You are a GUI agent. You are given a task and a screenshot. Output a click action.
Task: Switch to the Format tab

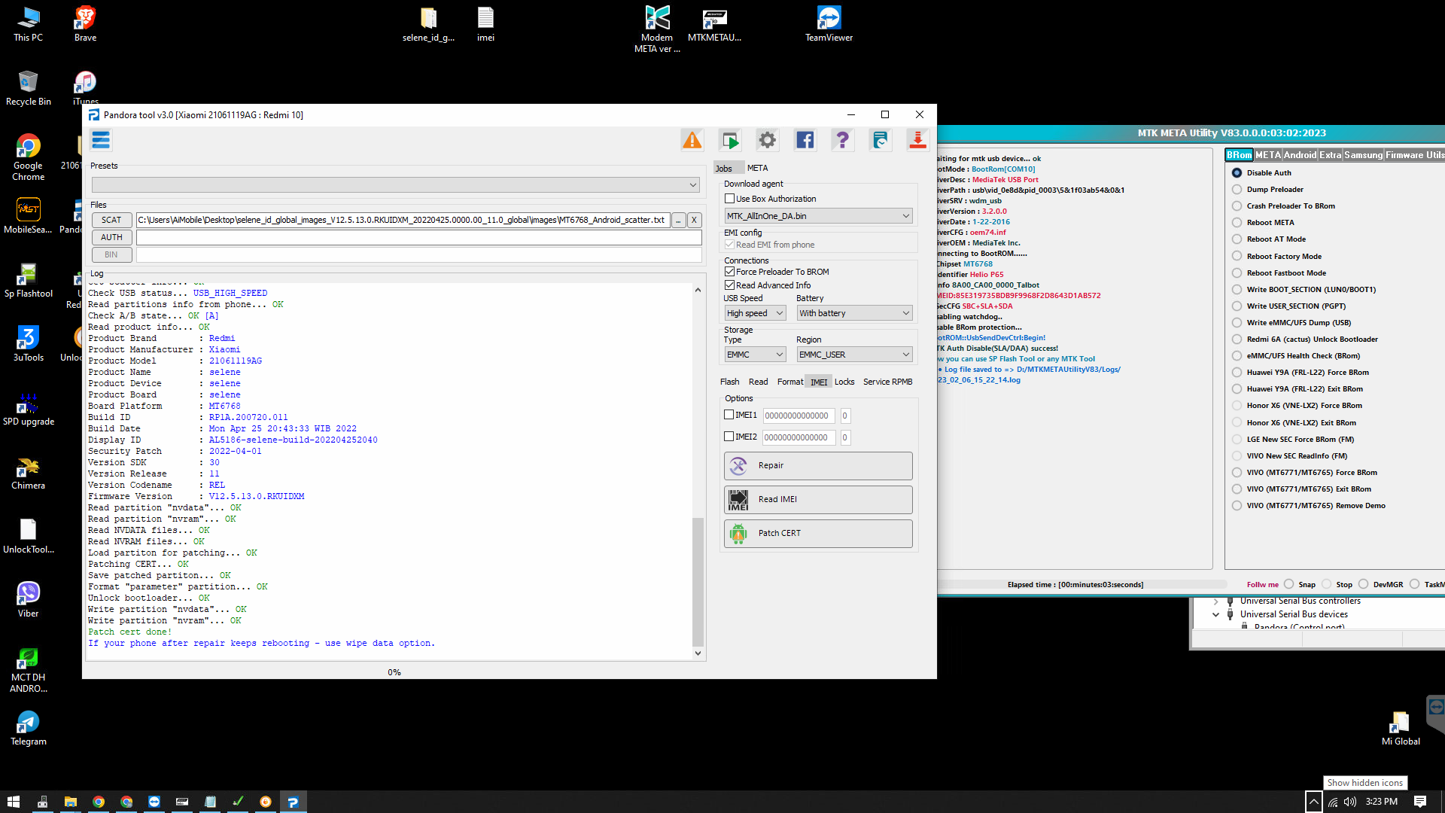pyautogui.click(x=789, y=382)
